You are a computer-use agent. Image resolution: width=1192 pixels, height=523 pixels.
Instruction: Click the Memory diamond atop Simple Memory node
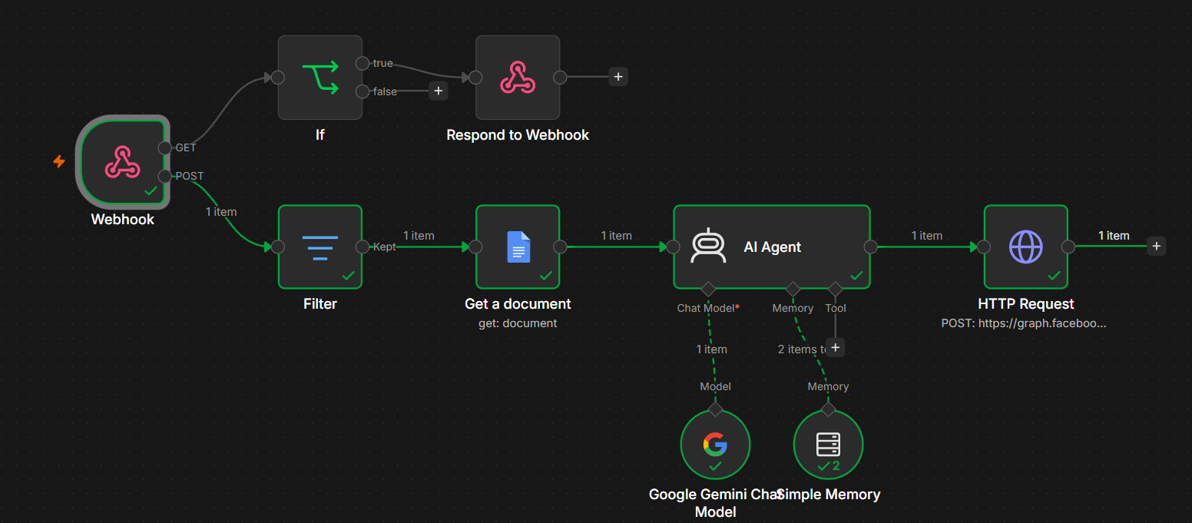pos(828,409)
